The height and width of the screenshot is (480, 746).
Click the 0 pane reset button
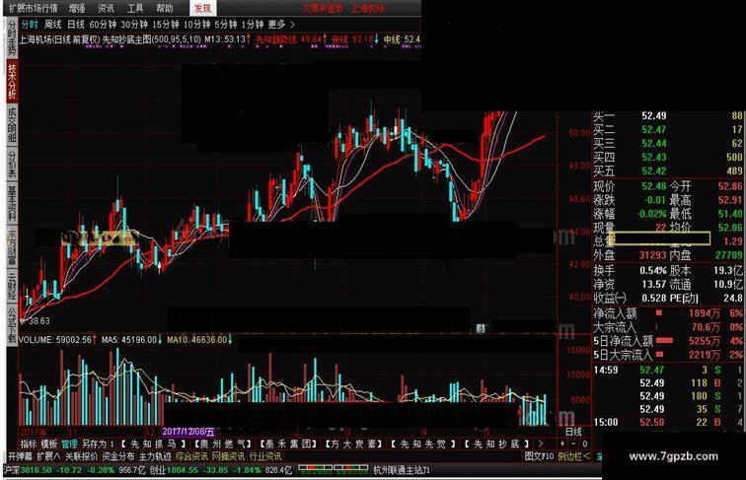[x=585, y=444]
